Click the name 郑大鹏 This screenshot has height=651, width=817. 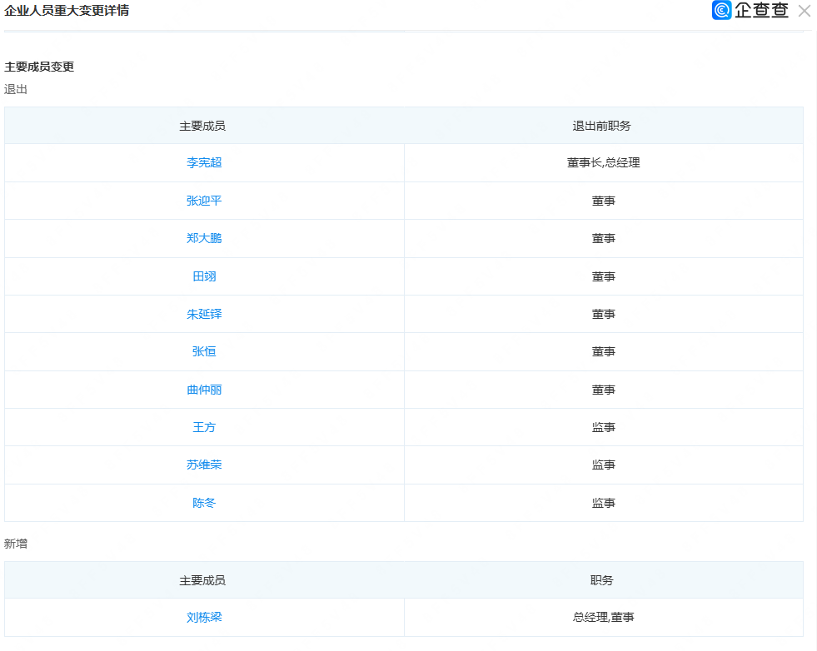(x=204, y=238)
